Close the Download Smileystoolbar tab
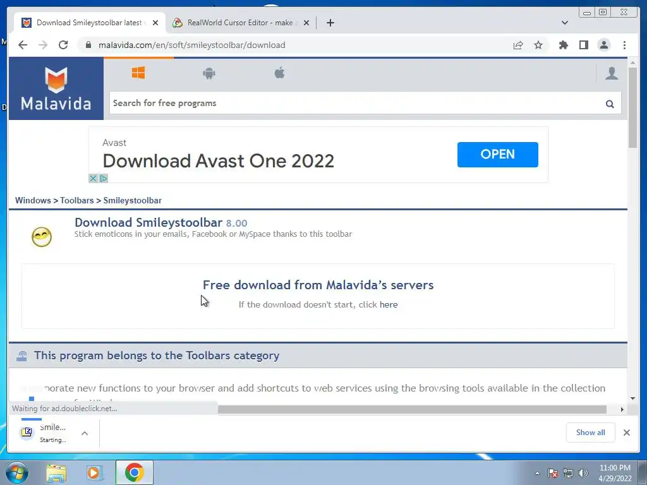Image resolution: width=647 pixels, height=485 pixels. (155, 23)
